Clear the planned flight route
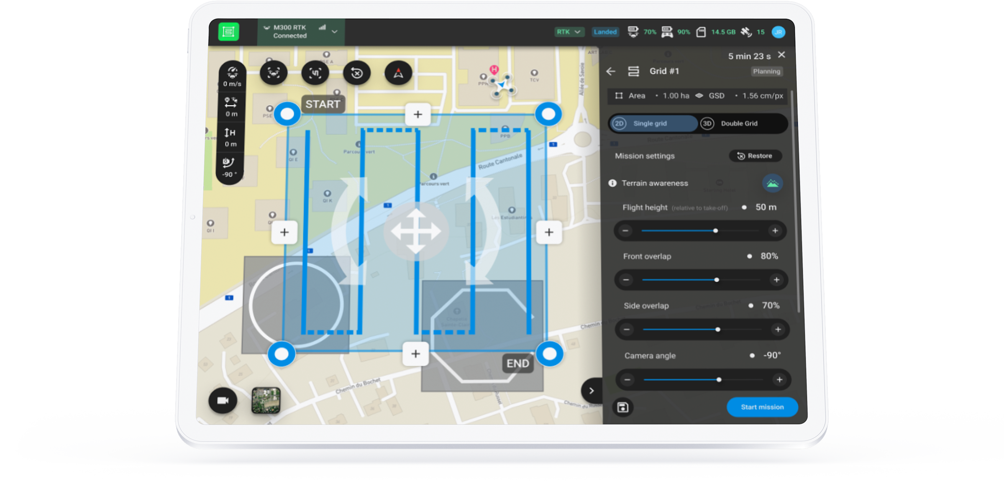Image resolution: width=1004 pixels, height=504 pixels. [356, 73]
